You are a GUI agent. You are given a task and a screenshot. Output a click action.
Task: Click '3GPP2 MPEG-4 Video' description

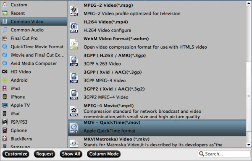point(106,97)
